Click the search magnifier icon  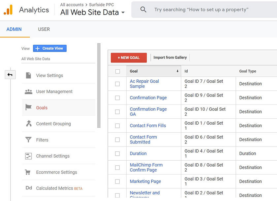click(x=143, y=10)
